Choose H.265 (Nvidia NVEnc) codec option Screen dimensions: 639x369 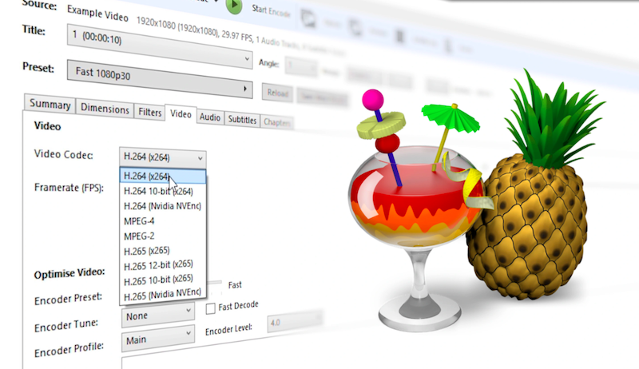[163, 295]
